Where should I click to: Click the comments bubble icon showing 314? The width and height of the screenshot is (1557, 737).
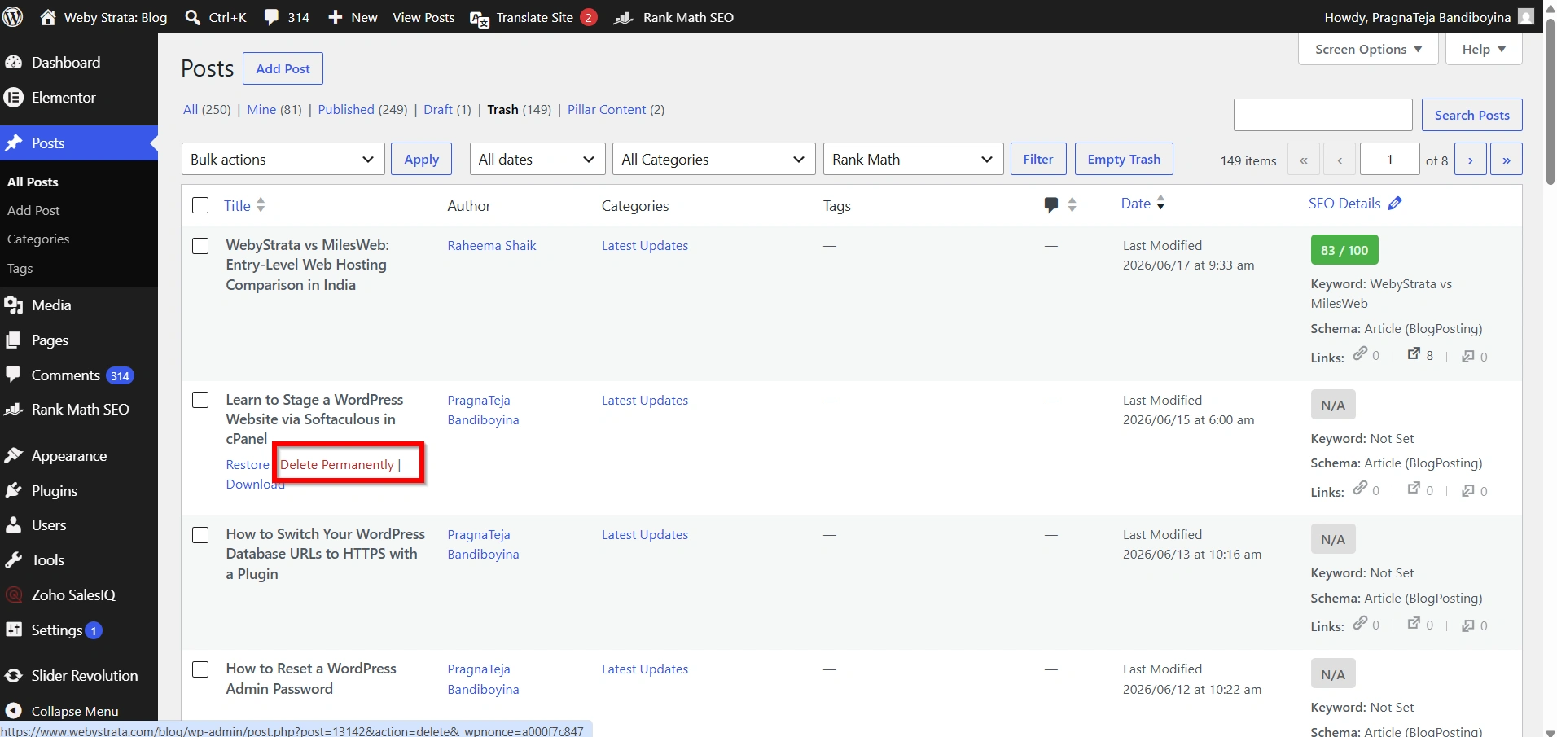tap(271, 17)
